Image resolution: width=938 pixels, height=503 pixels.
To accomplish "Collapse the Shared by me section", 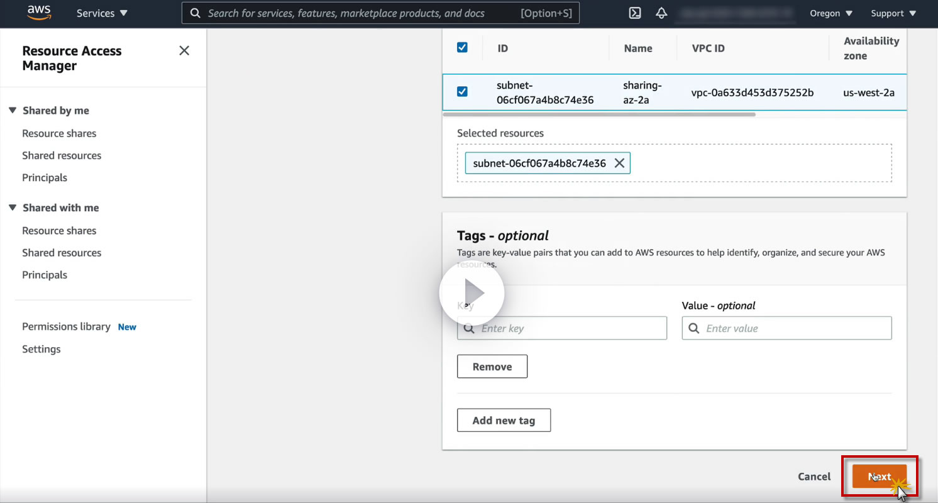I will [13, 111].
